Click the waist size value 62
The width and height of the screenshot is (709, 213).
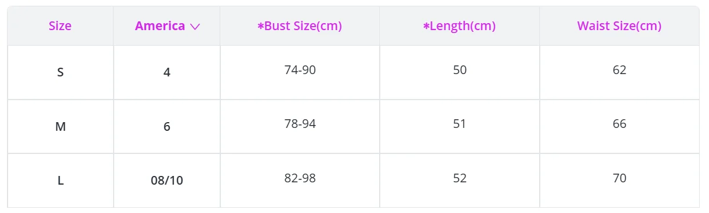tap(620, 70)
